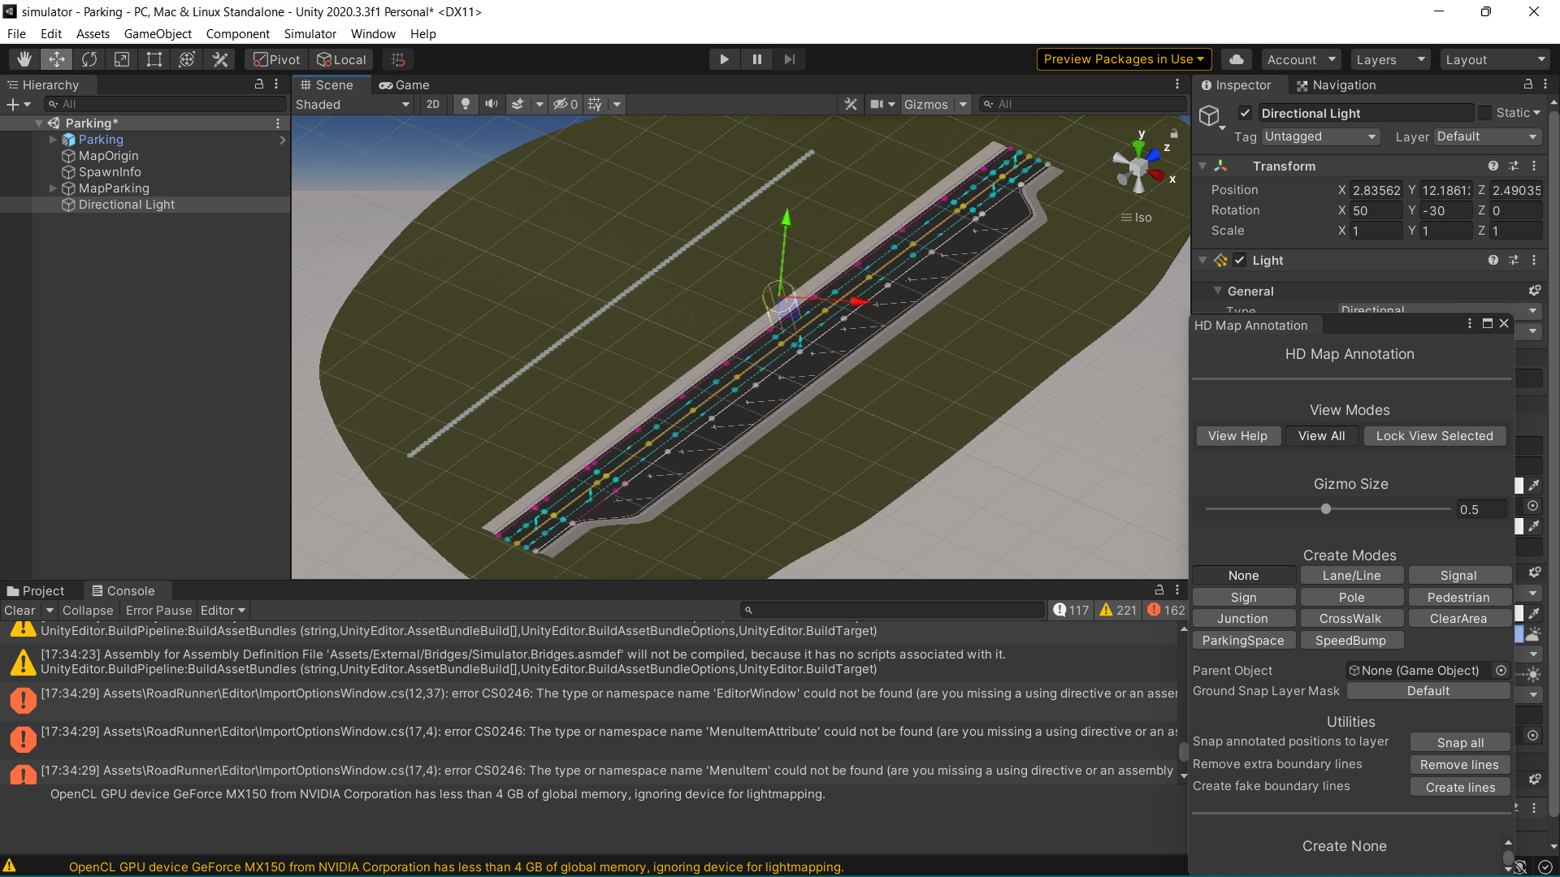Toggle 2D scene view mode
This screenshot has width=1560, height=877.
(432, 104)
